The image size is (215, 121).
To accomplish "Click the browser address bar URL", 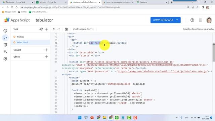I will 72,7.
